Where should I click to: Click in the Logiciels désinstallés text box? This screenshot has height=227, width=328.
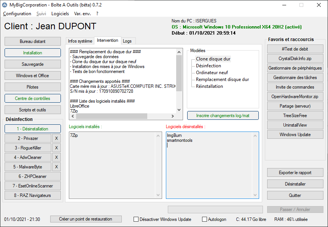pyautogui.click(x=212, y=165)
